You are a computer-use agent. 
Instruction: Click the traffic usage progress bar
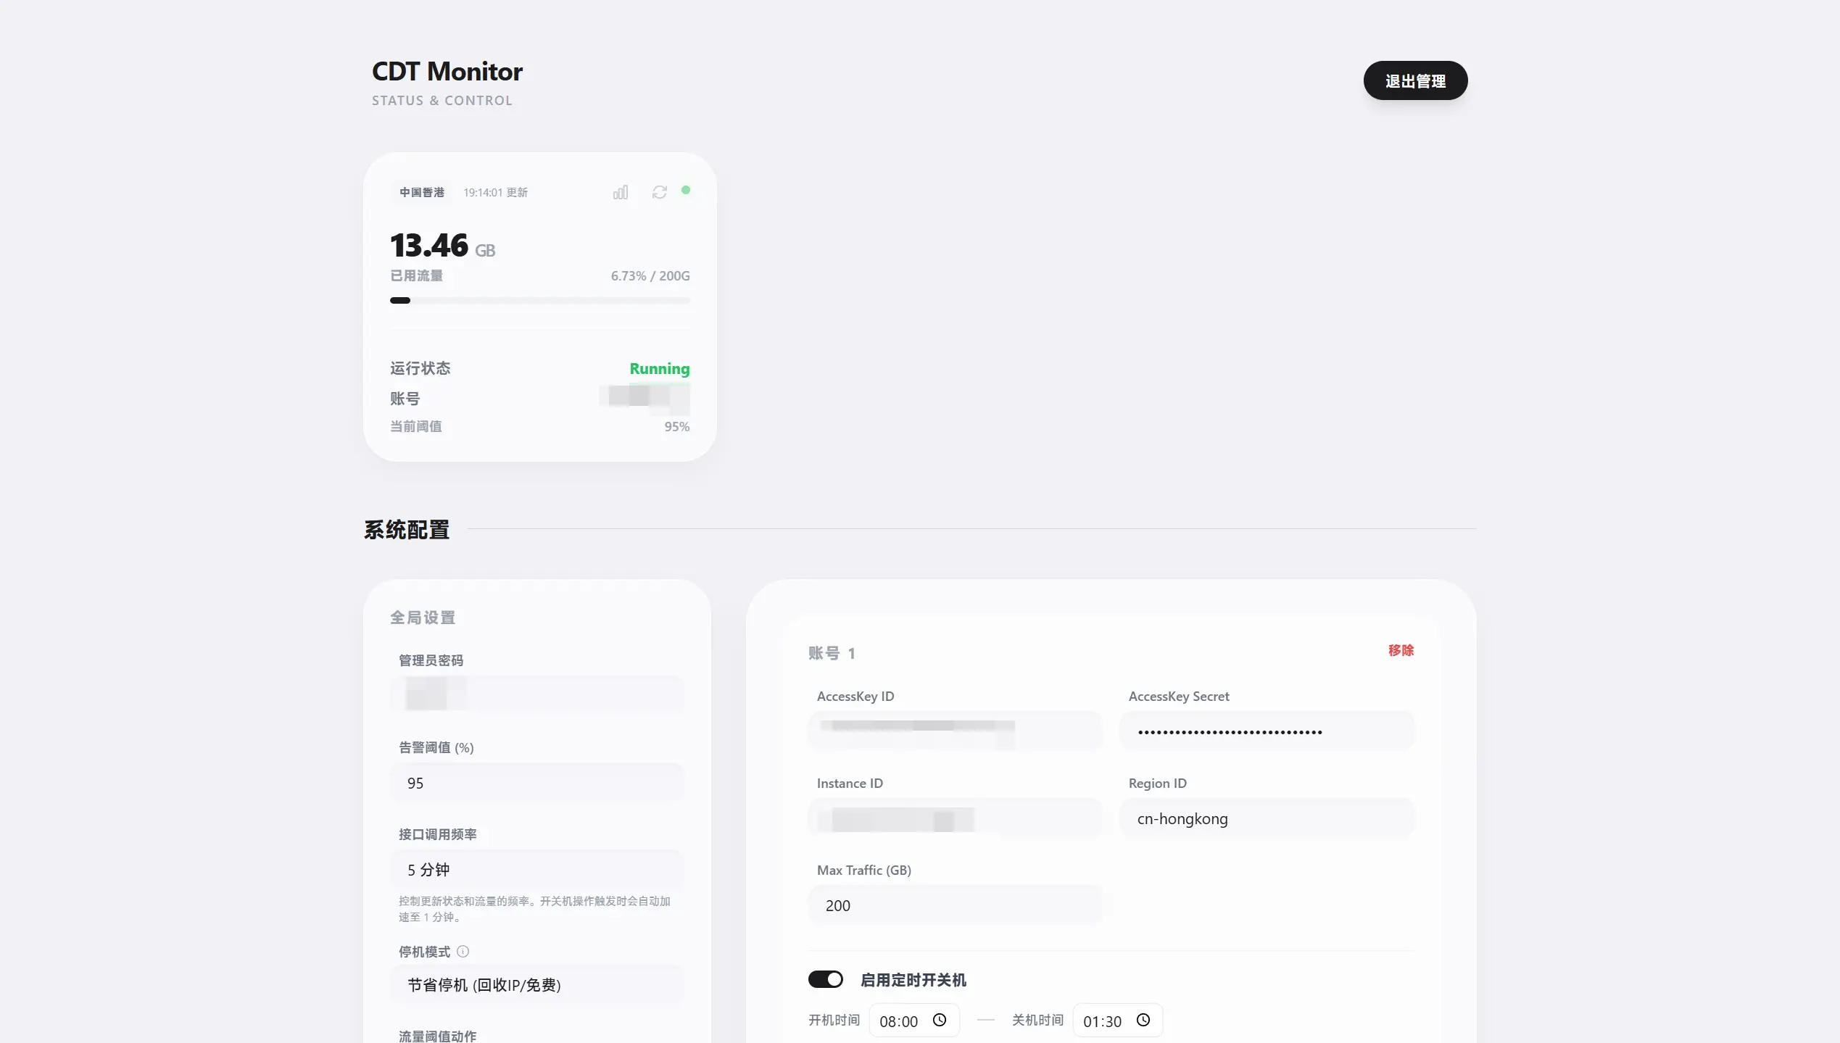coord(539,299)
